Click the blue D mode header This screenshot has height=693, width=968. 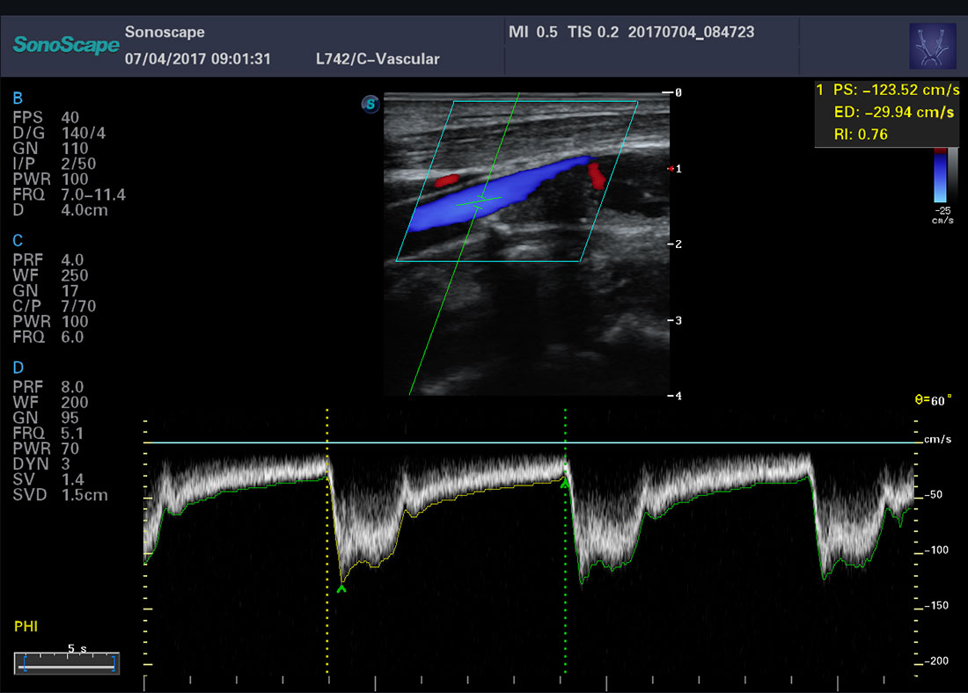tap(18, 368)
